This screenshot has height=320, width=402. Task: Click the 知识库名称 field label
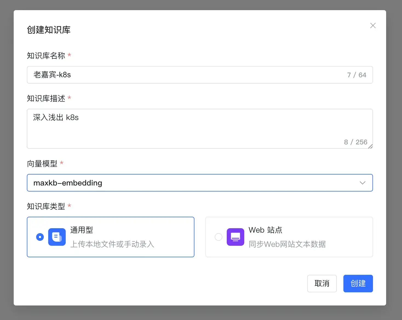click(46, 56)
